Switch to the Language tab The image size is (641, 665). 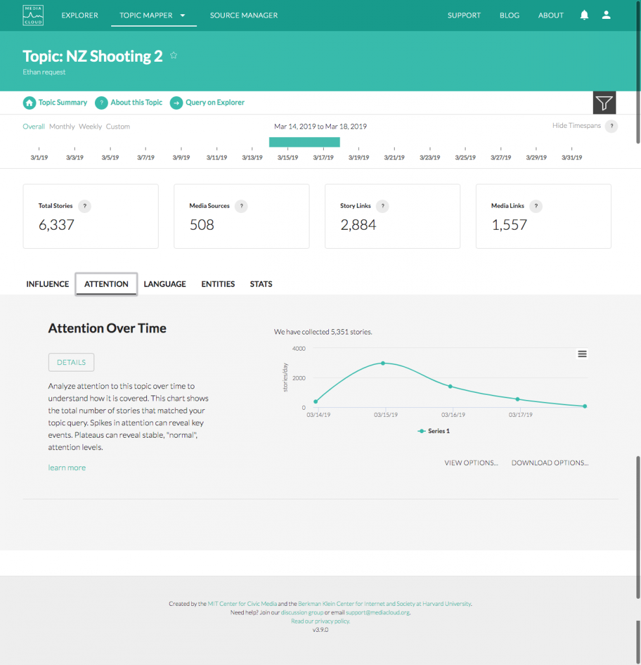(164, 284)
